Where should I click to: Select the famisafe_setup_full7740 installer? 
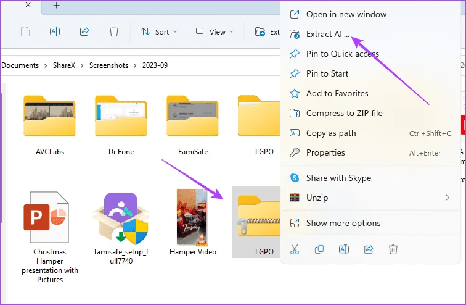[121, 228]
